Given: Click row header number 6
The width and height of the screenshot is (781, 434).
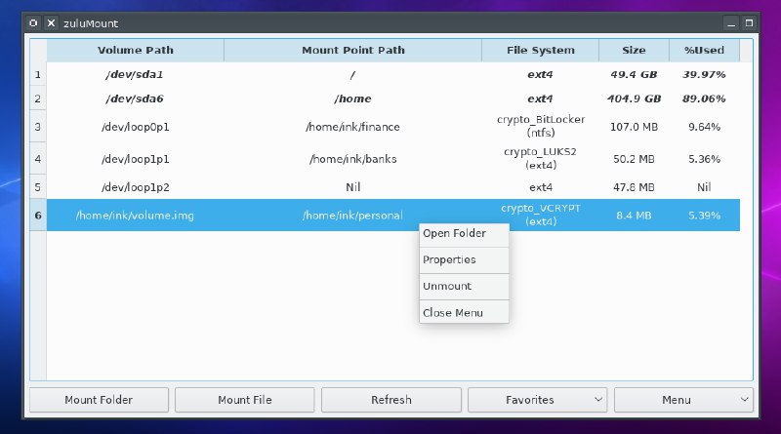Looking at the screenshot, I should pos(38,216).
